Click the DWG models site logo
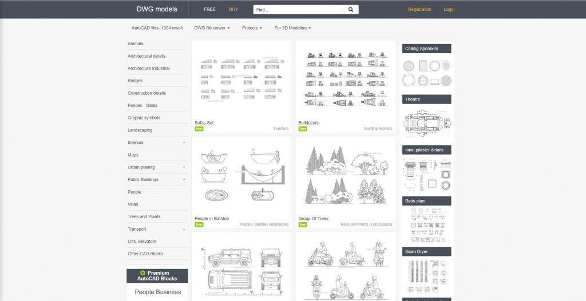The height and width of the screenshot is (301, 586). 157,9
